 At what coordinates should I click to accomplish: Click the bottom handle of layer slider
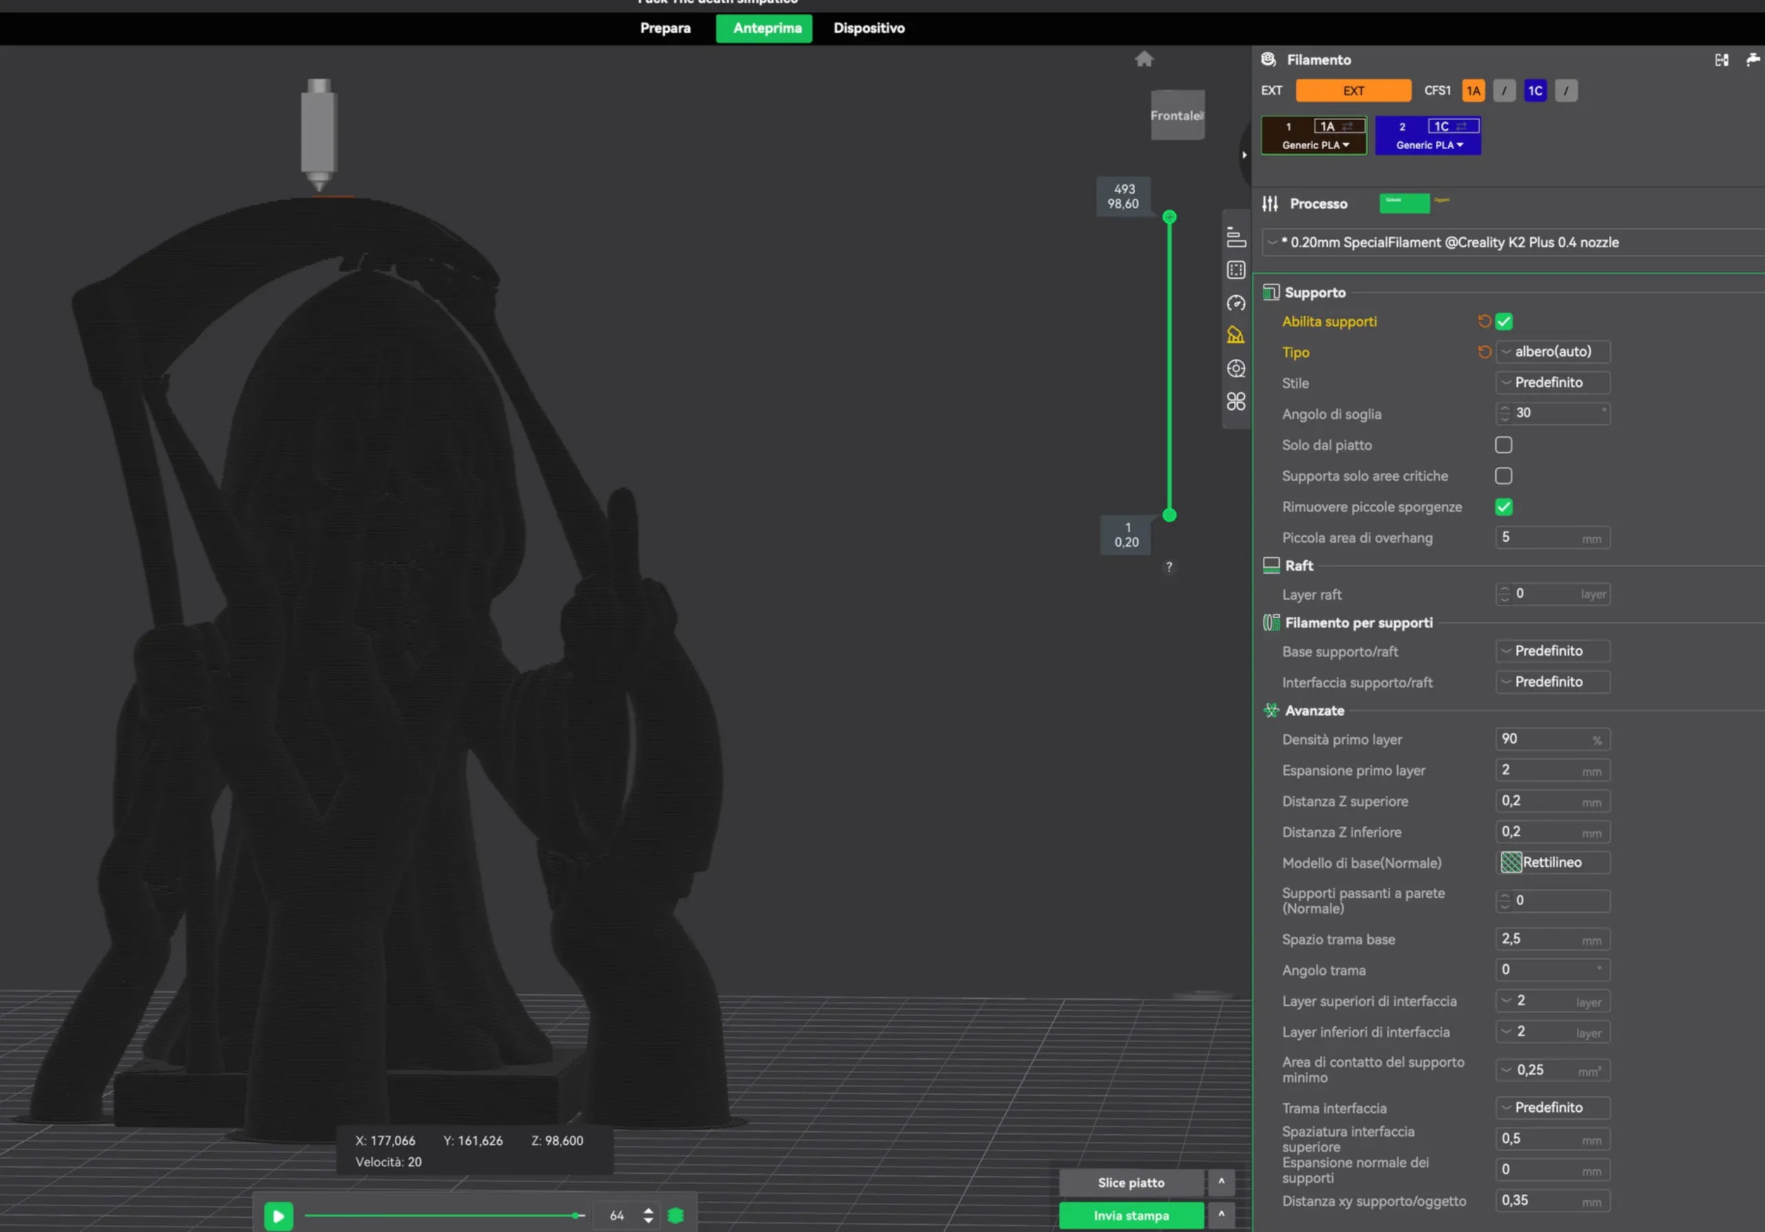pyautogui.click(x=1169, y=515)
